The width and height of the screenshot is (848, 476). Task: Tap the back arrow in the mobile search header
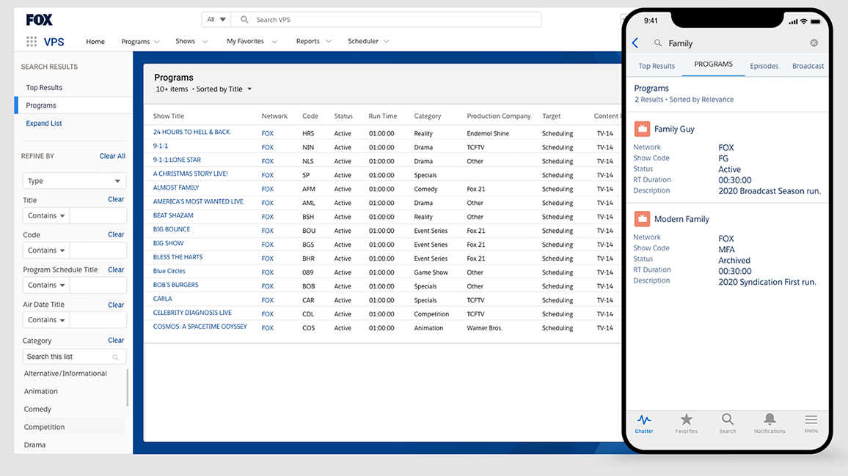click(635, 43)
